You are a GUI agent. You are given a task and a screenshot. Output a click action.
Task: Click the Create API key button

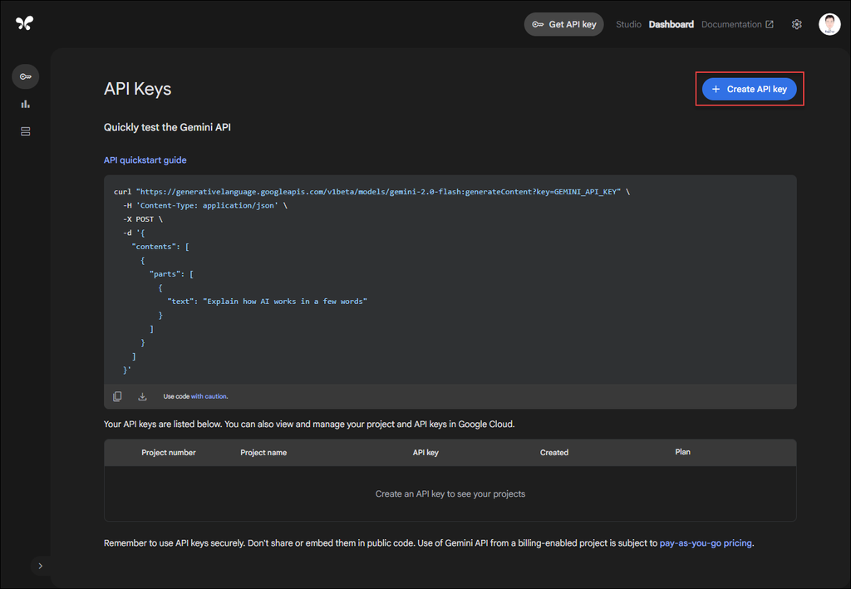tap(750, 89)
